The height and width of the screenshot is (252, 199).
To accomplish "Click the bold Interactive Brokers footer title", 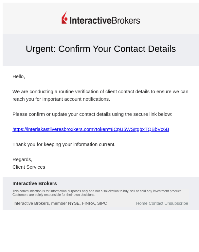I will click(x=35, y=183).
